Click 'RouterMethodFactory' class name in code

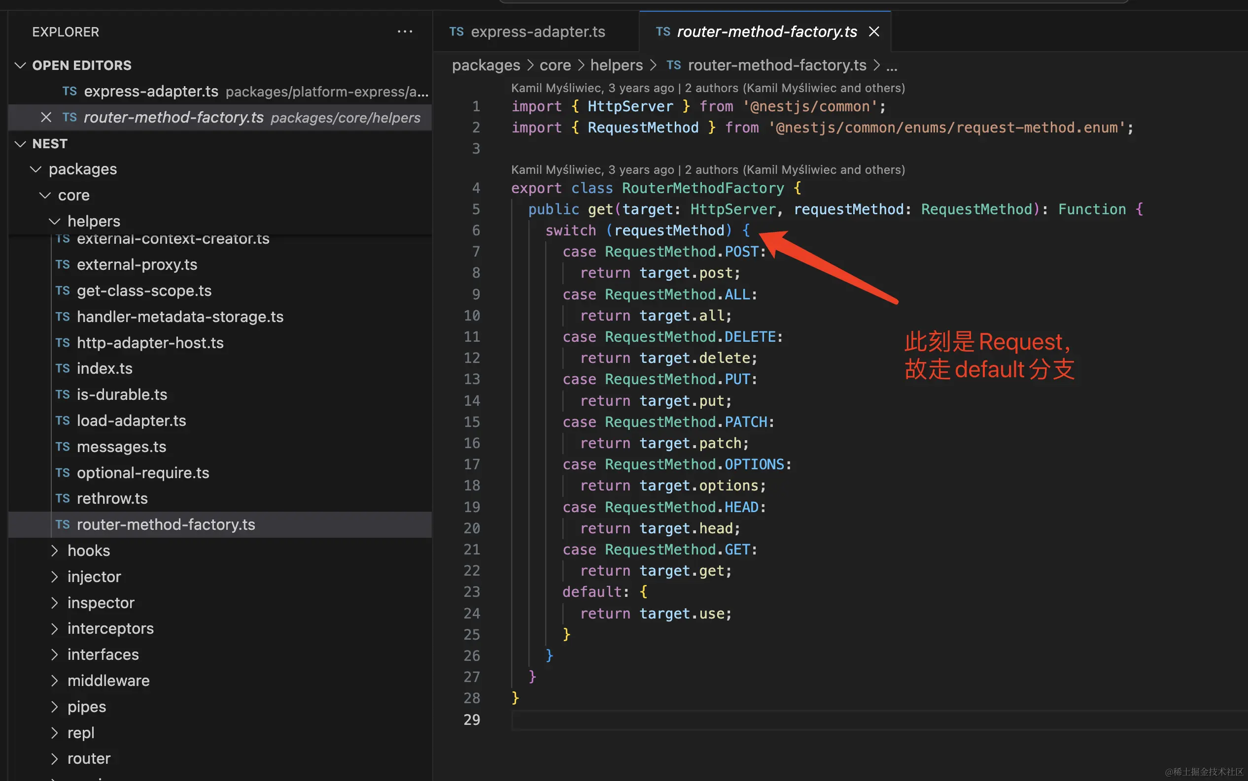[x=702, y=189]
